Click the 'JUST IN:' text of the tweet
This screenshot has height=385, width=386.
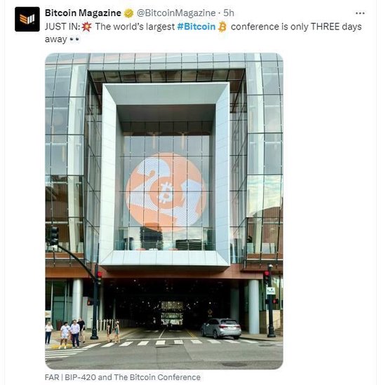(x=62, y=27)
